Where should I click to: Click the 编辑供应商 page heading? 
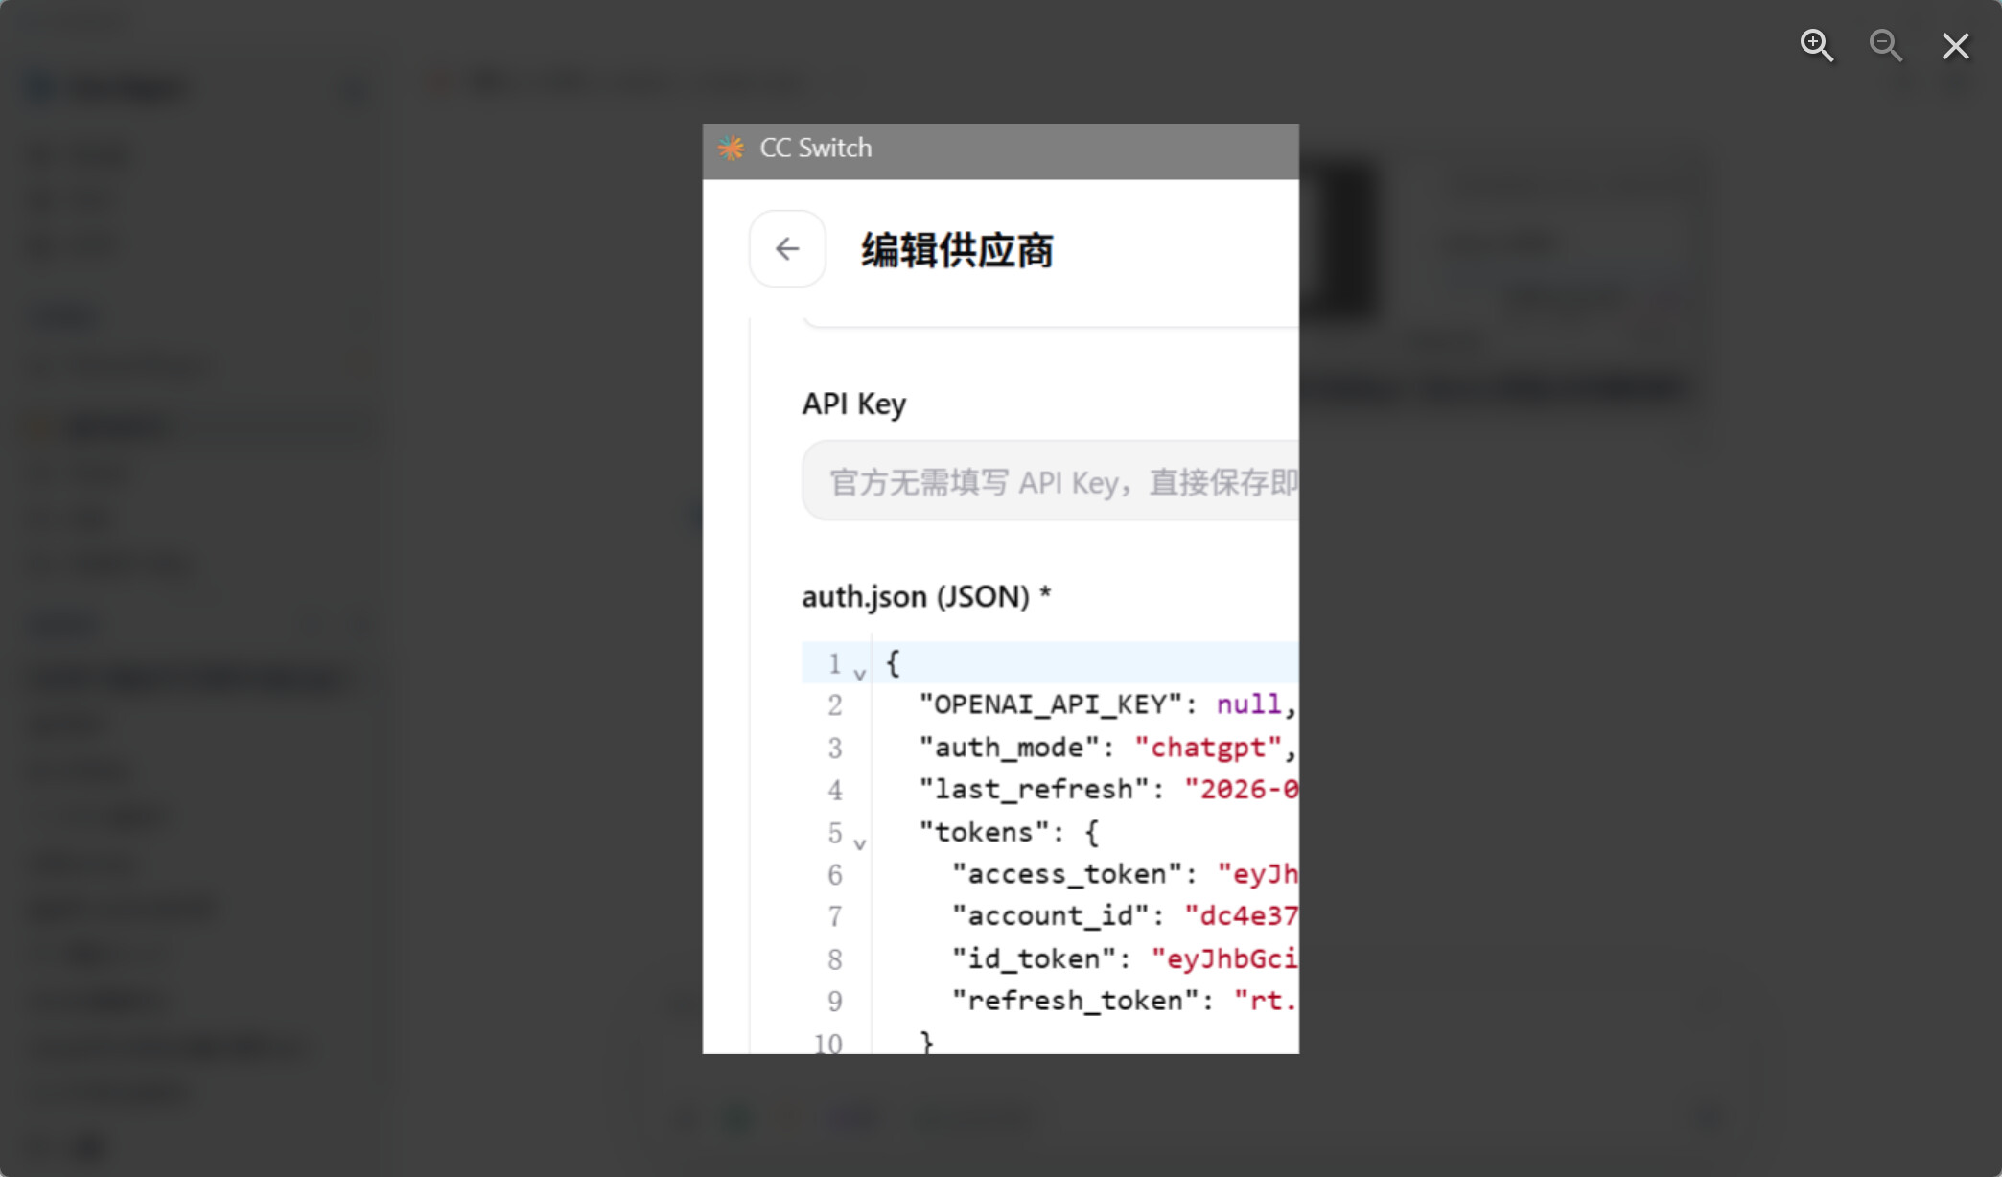[957, 251]
